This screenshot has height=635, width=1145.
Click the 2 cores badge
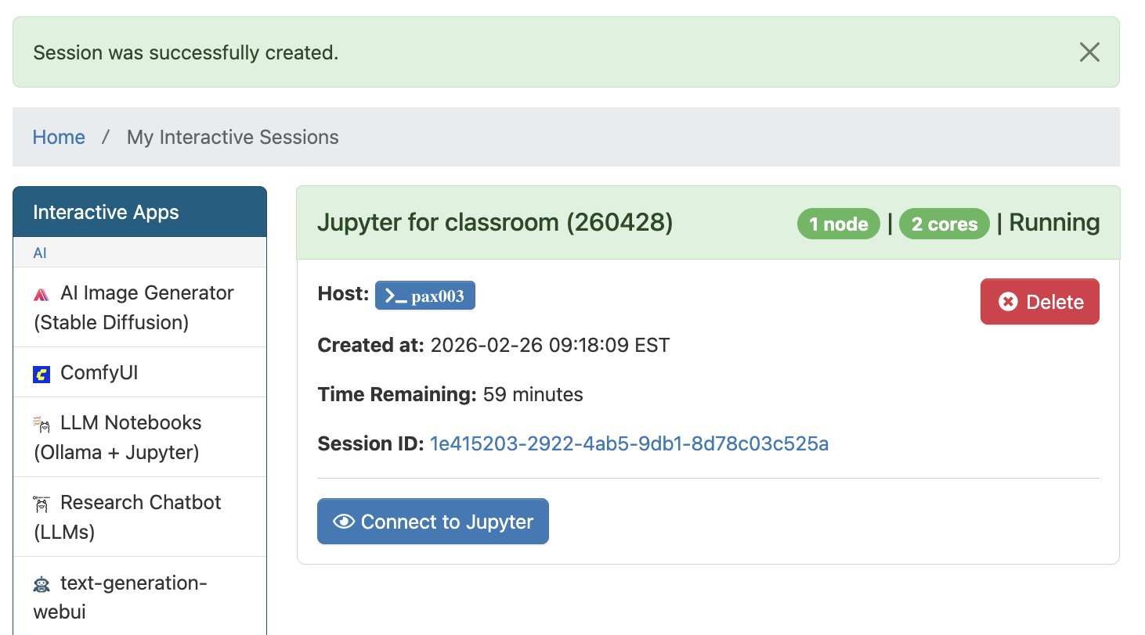click(944, 224)
